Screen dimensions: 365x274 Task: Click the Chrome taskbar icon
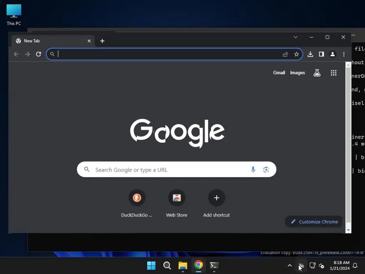click(x=199, y=265)
